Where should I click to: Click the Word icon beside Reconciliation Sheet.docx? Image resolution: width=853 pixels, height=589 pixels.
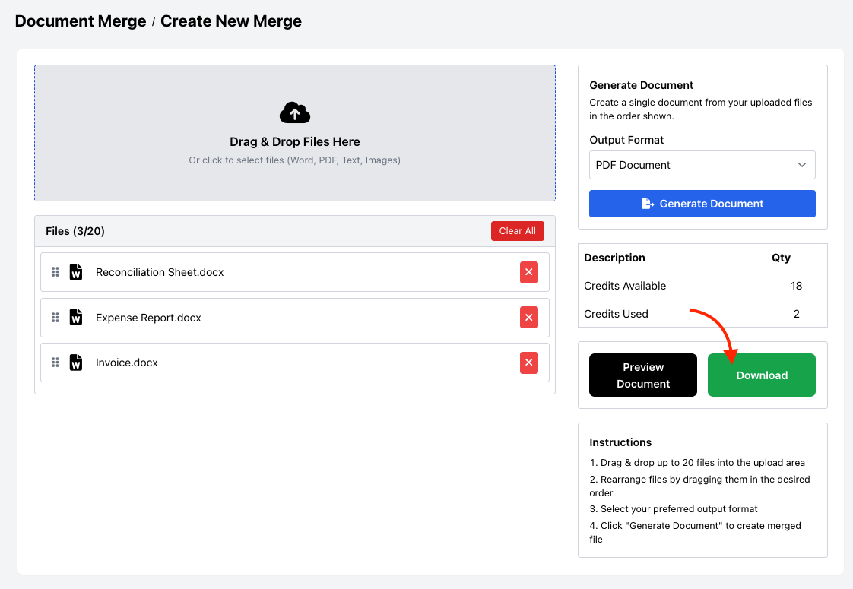75,271
